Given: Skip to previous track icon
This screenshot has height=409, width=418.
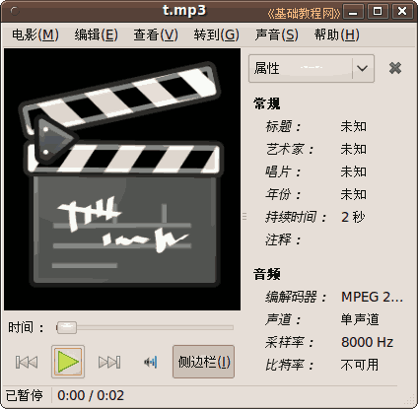Looking at the screenshot, I should tap(27, 362).
